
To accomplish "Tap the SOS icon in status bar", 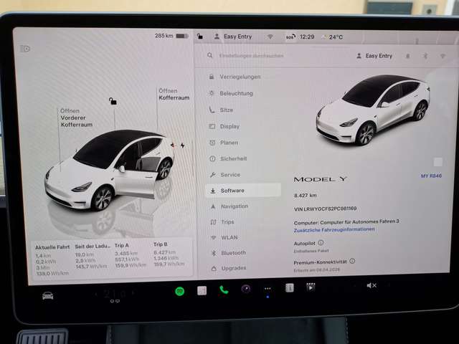I will pyautogui.click(x=290, y=37).
